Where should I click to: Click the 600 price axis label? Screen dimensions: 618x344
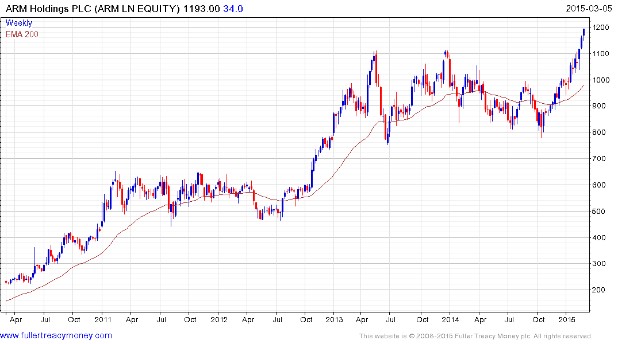tap(599, 185)
